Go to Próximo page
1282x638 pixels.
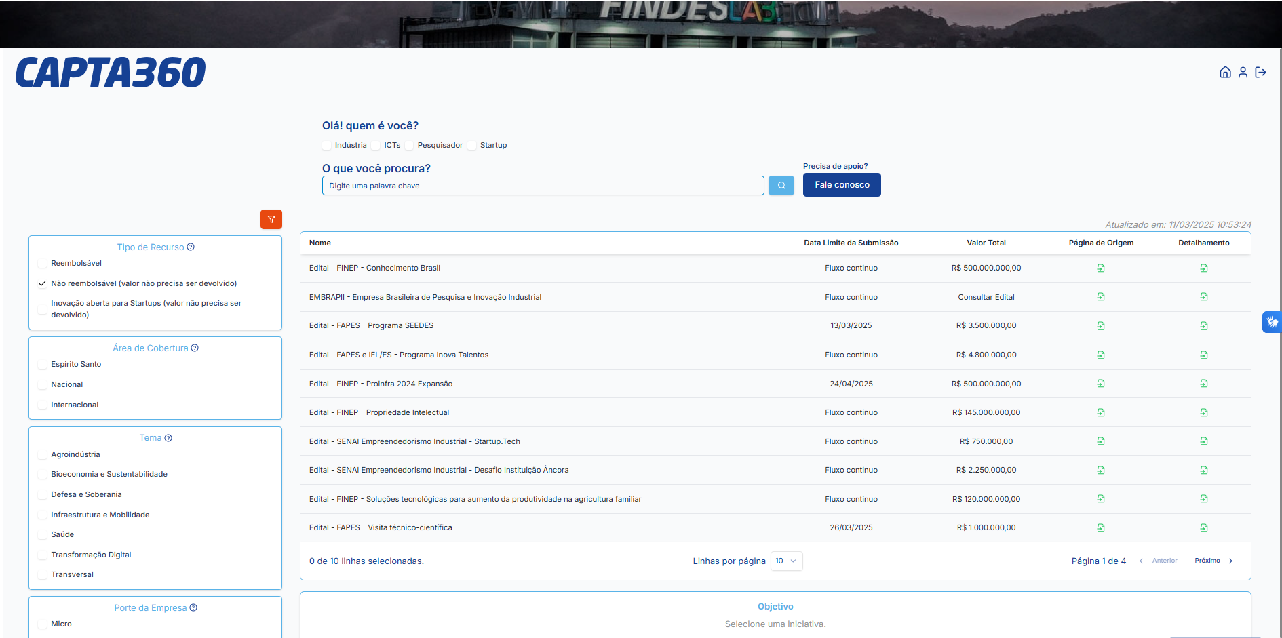tap(1213, 561)
